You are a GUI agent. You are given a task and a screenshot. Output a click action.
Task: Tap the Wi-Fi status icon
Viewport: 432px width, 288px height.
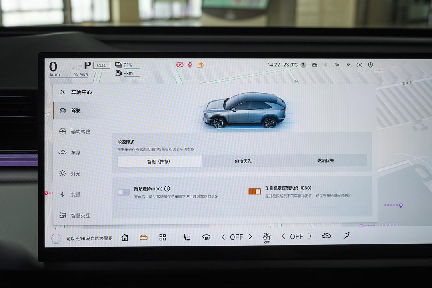pos(348,65)
